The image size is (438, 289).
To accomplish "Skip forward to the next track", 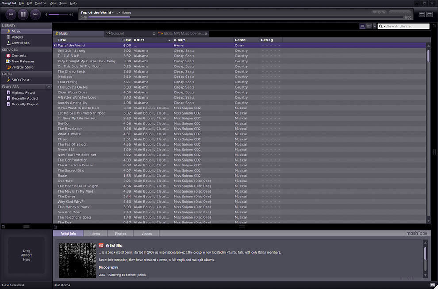I will [x=35, y=14].
